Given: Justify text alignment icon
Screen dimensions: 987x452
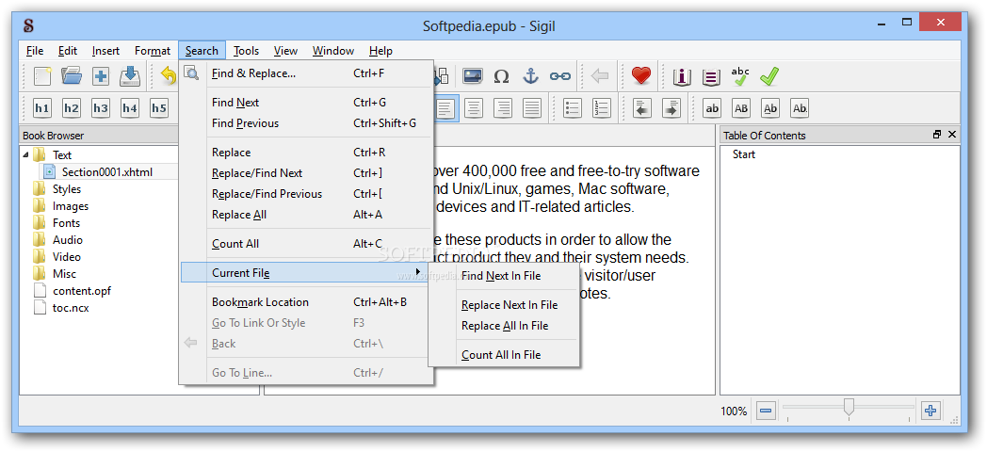Looking at the screenshot, I should pos(532,108).
